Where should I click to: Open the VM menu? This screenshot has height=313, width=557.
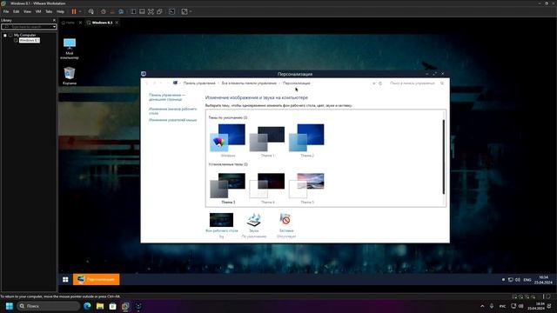pyautogui.click(x=38, y=11)
